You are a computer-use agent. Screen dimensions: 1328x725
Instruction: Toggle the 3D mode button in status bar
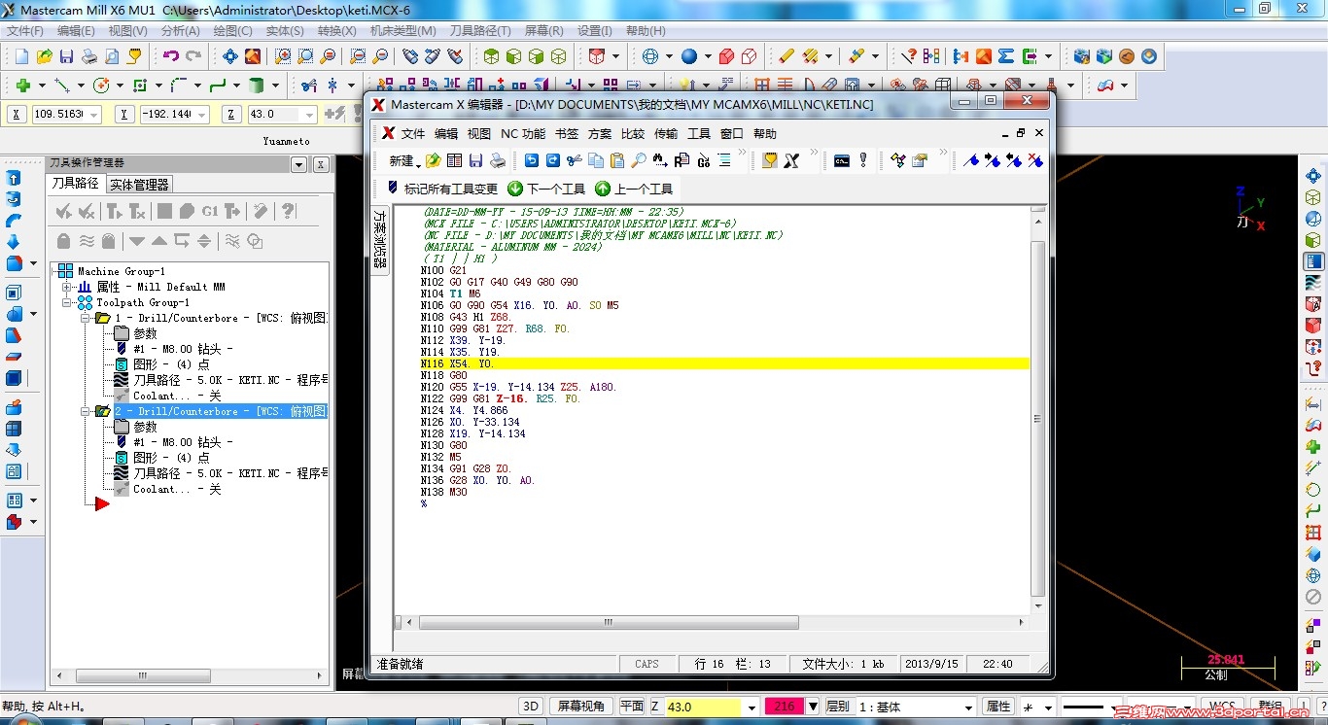point(530,707)
